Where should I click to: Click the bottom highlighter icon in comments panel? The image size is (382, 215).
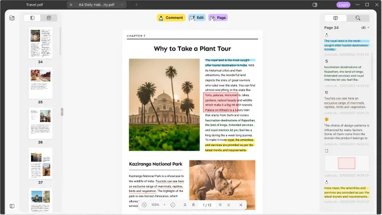(326, 182)
